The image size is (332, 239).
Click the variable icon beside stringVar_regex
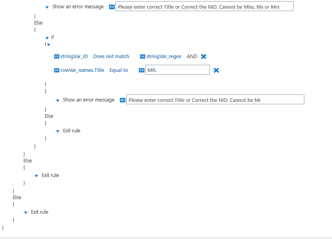(x=143, y=56)
